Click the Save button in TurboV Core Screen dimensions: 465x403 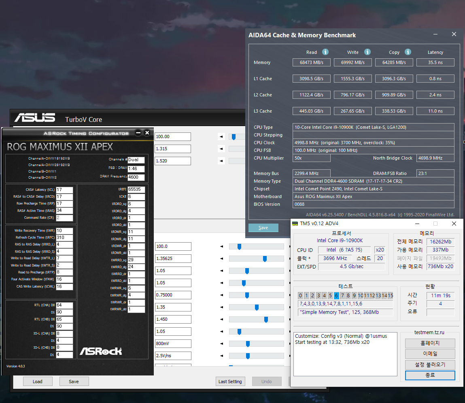tap(74, 382)
